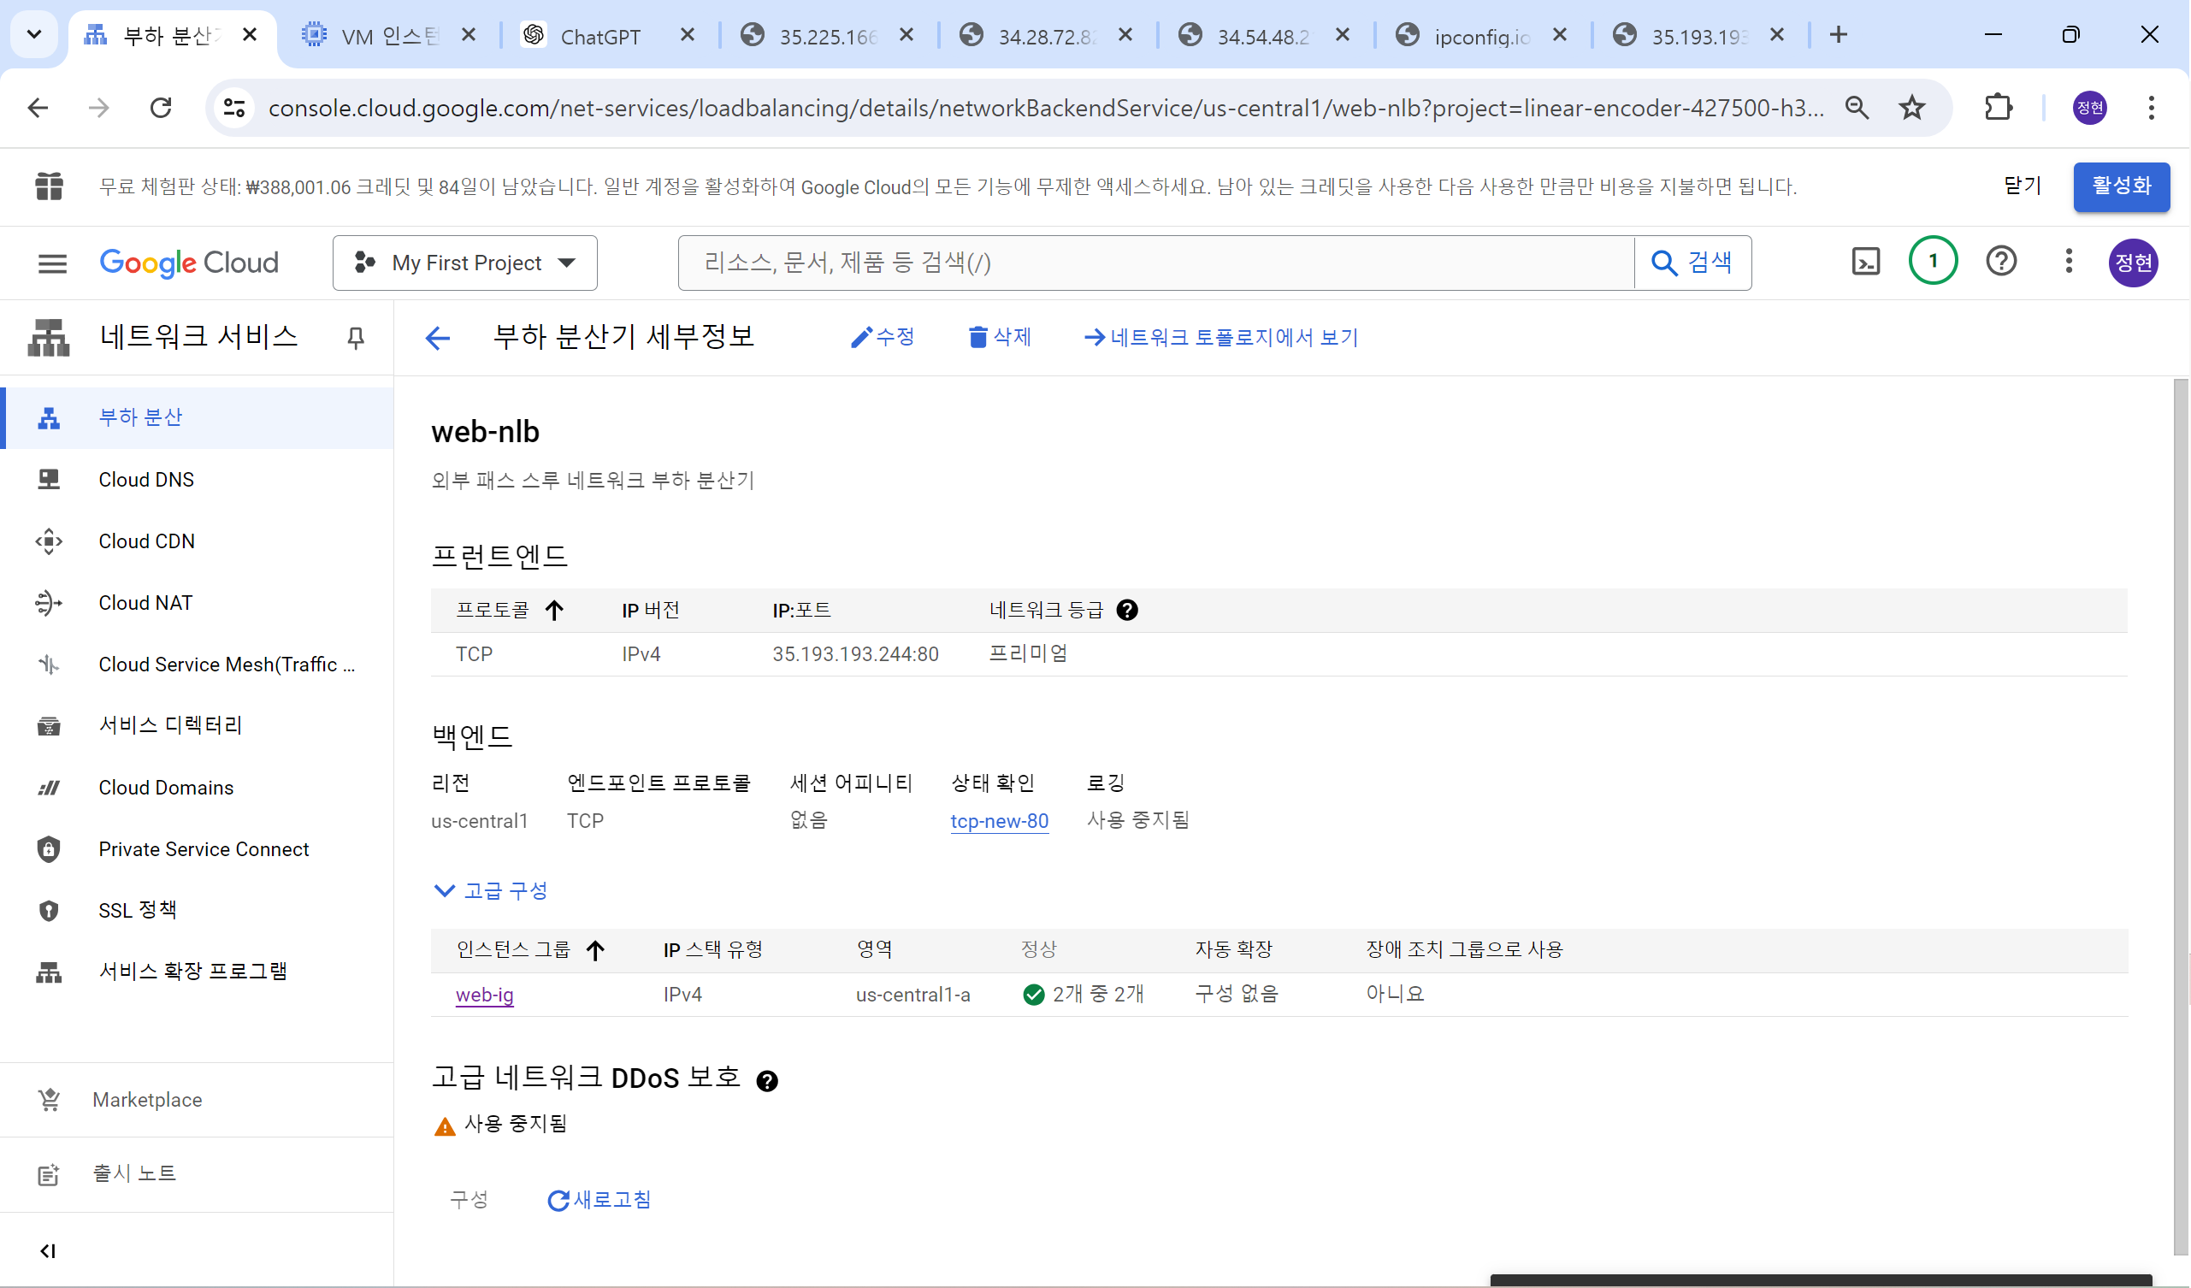The image size is (2191, 1288).
Task: Open the tab search dropdown chevron
Action: 34,35
